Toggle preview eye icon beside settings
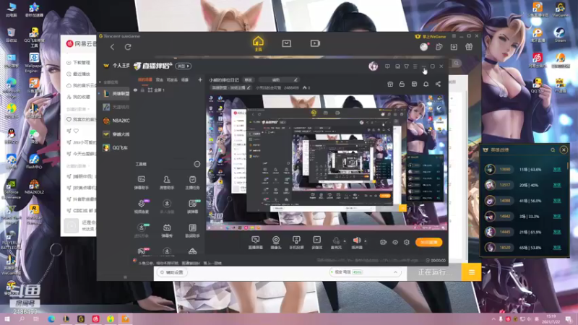Viewport: 578px width, 325px height. click(x=394, y=242)
